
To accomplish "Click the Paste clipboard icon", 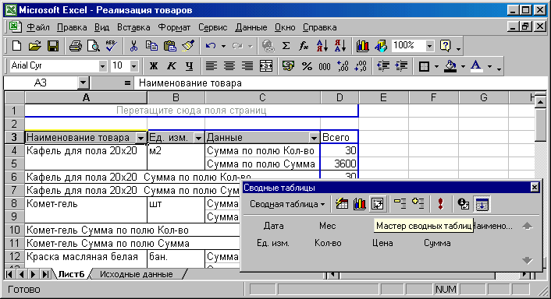I will tap(169, 46).
